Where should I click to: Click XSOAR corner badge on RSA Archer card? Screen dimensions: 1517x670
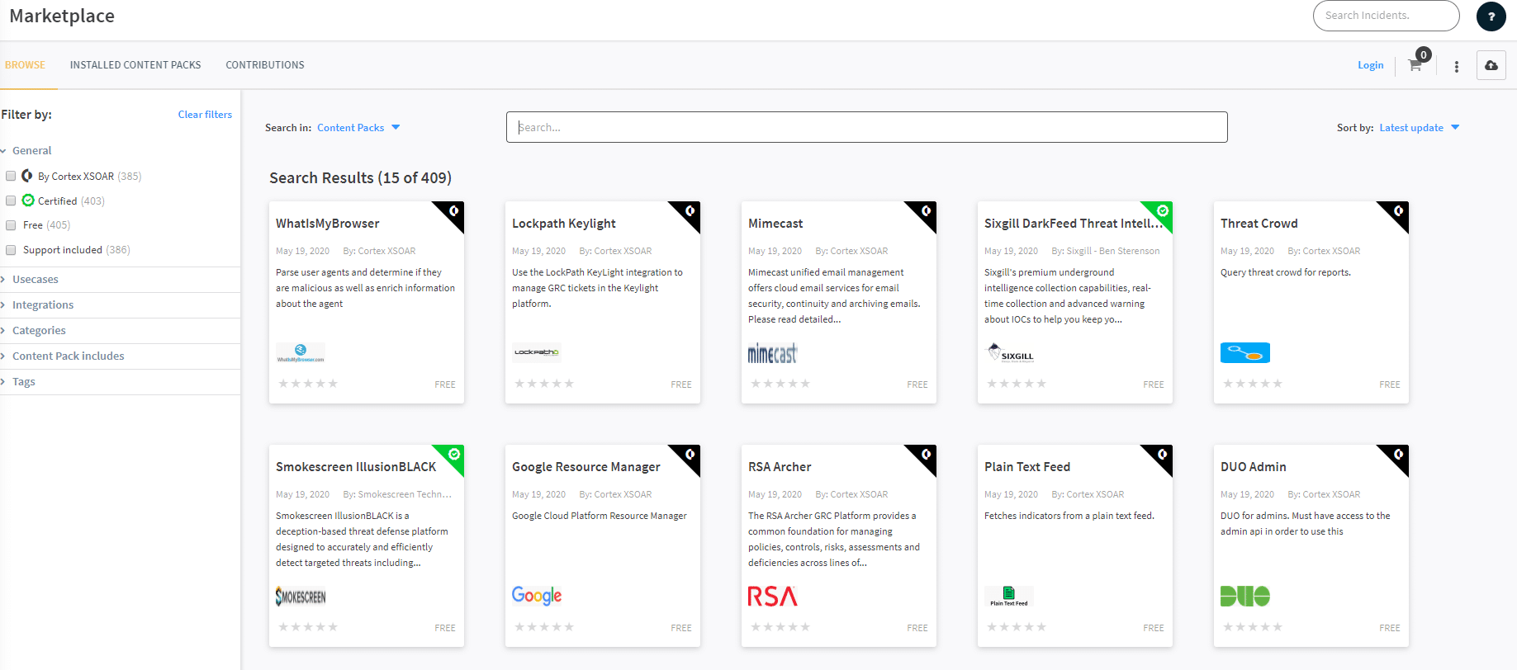[926, 455]
